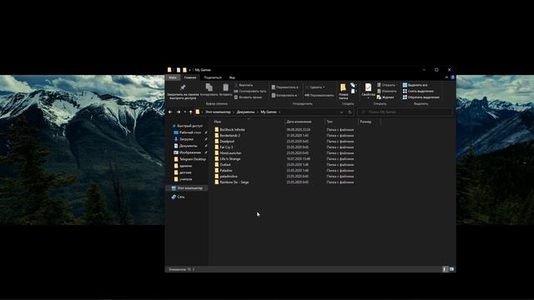This screenshot has height=300, width=534.
Task: Click the BioShock Infinite folder icon
Action: click(x=217, y=130)
